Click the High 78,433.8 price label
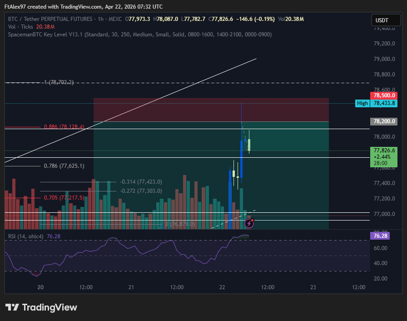 pyautogui.click(x=377, y=103)
